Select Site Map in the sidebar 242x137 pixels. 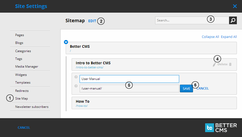tap(21, 98)
